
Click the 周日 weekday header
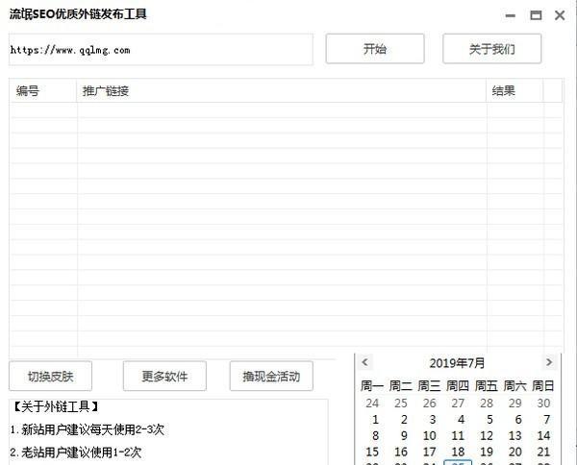pyautogui.click(x=543, y=385)
